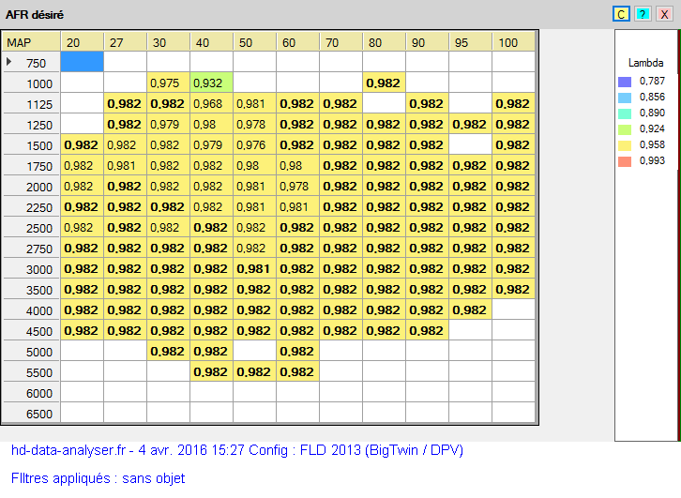The height and width of the screenshot is (498, 681).
Task: Click the bold 0,981 cell in row 3000
Action: tap(254, 268)
